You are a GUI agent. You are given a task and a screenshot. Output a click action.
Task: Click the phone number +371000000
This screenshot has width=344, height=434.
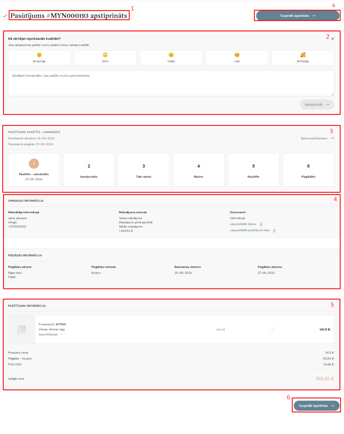coord(17,227)
